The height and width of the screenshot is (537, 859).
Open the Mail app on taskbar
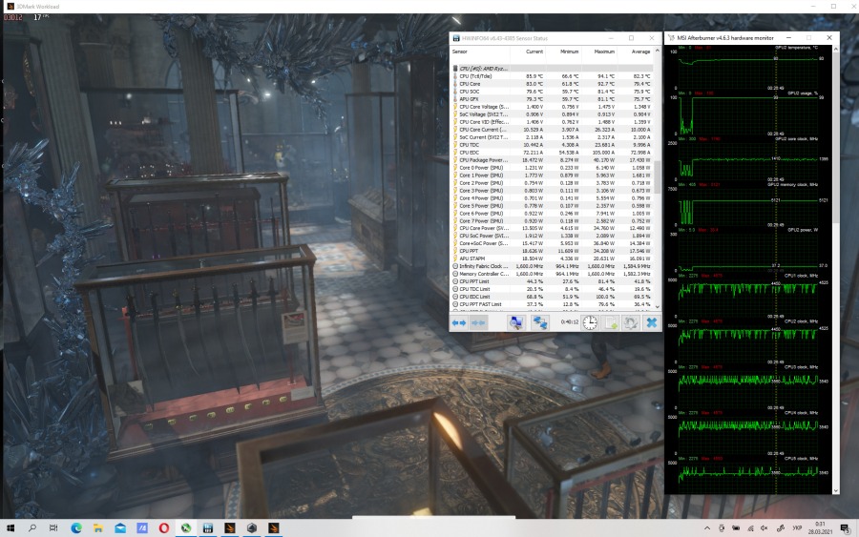coord(120,528)
